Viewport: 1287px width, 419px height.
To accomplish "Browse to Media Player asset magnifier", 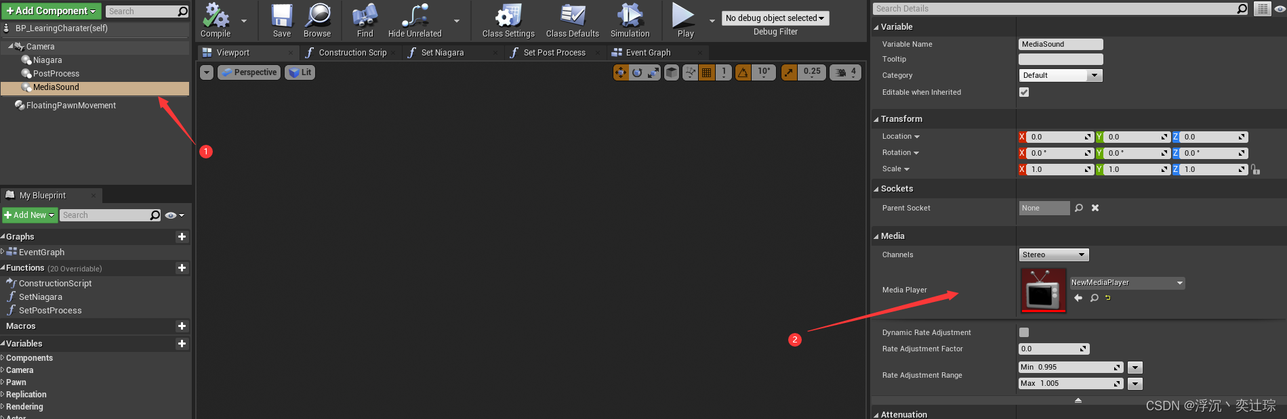I will point(1094,298).
